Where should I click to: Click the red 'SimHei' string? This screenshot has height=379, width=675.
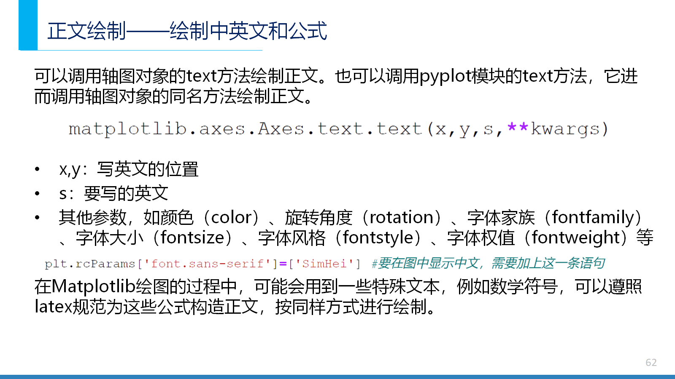tap(324, 264)
